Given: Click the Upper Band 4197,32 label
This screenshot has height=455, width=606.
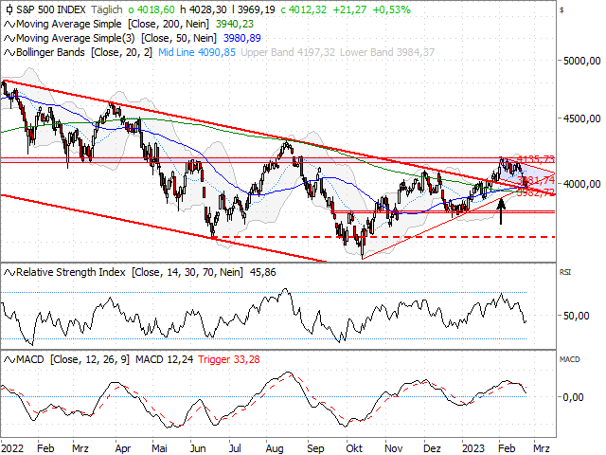Looking at the screenshot, I should pyautogui.click(x=288, y=52).
